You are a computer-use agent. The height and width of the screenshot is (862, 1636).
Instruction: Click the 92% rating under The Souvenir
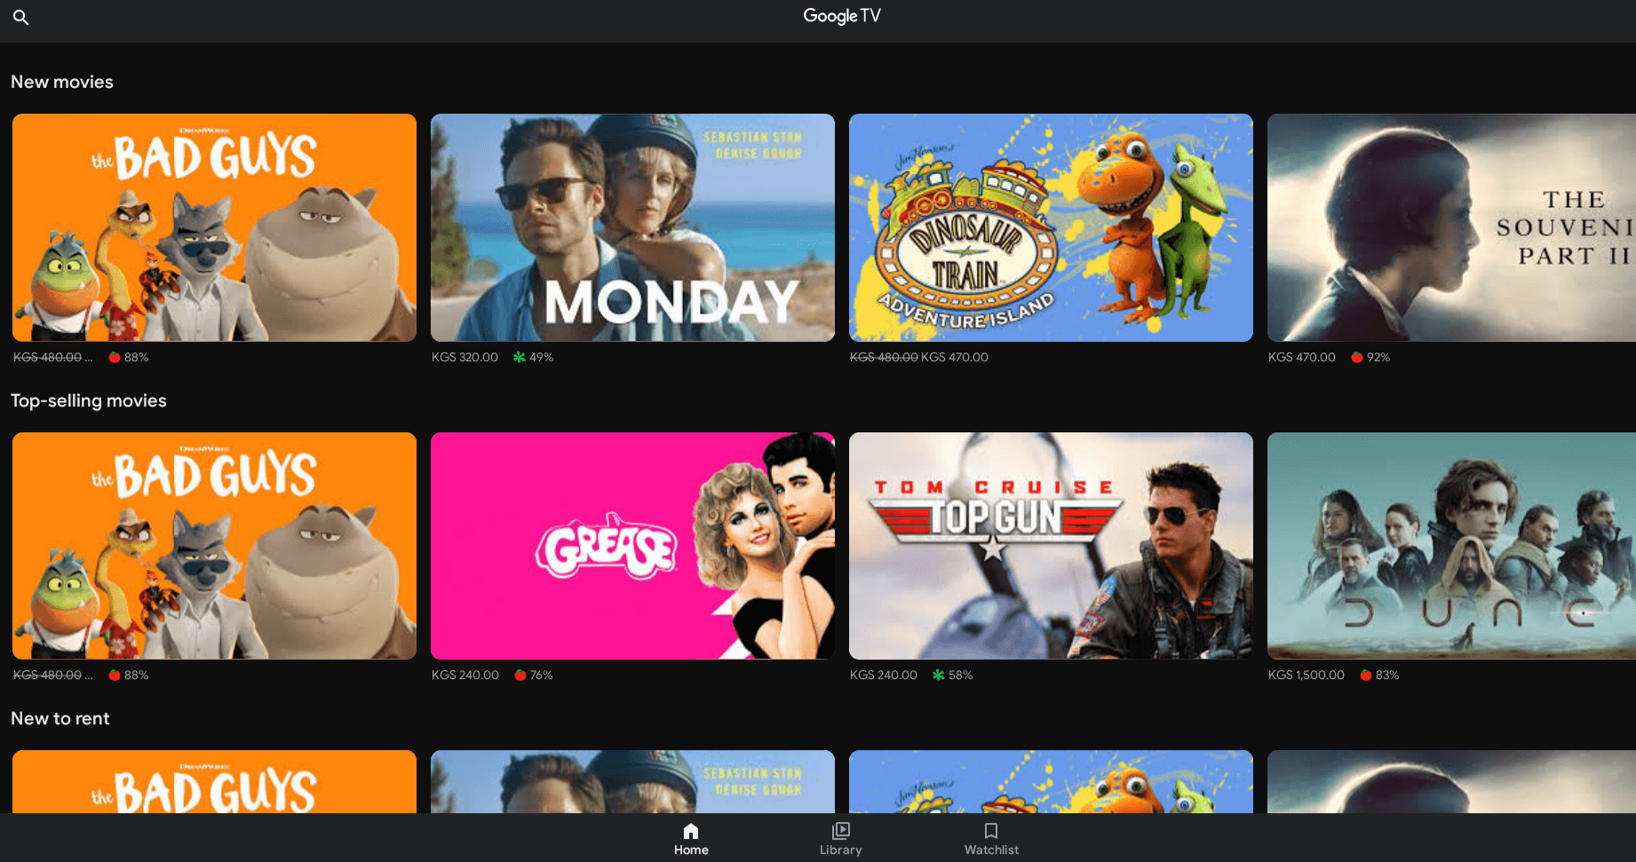pyautogui.click(x=1378, y=357)
